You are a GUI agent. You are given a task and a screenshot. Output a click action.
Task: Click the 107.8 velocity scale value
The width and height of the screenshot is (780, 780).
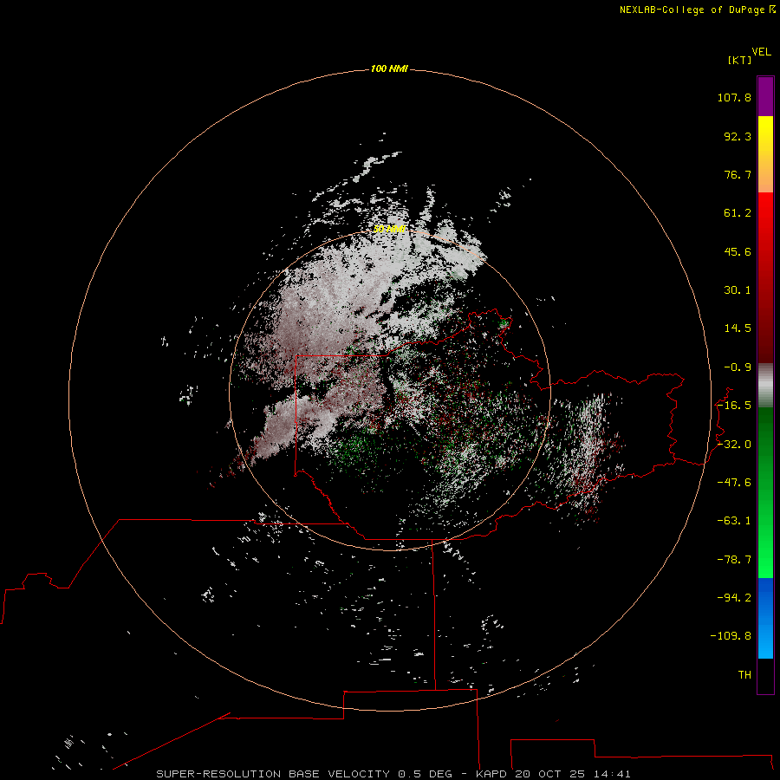[x=734, y=97]
